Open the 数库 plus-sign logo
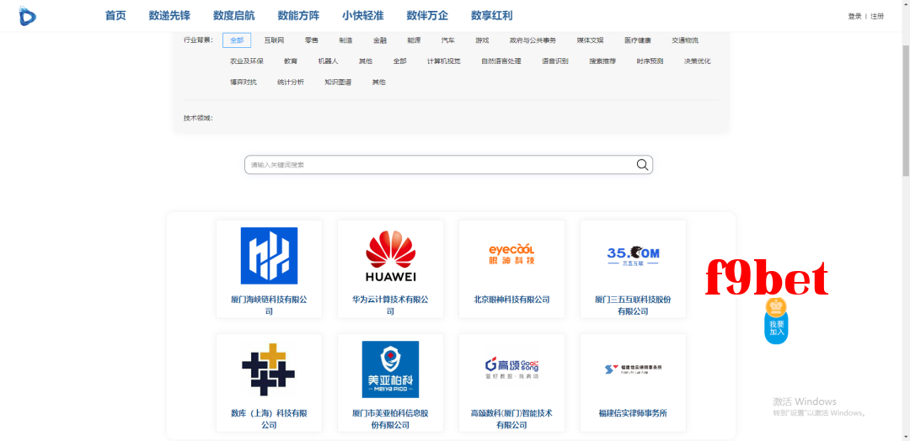The image size is (910, 441). pos(269,369)
